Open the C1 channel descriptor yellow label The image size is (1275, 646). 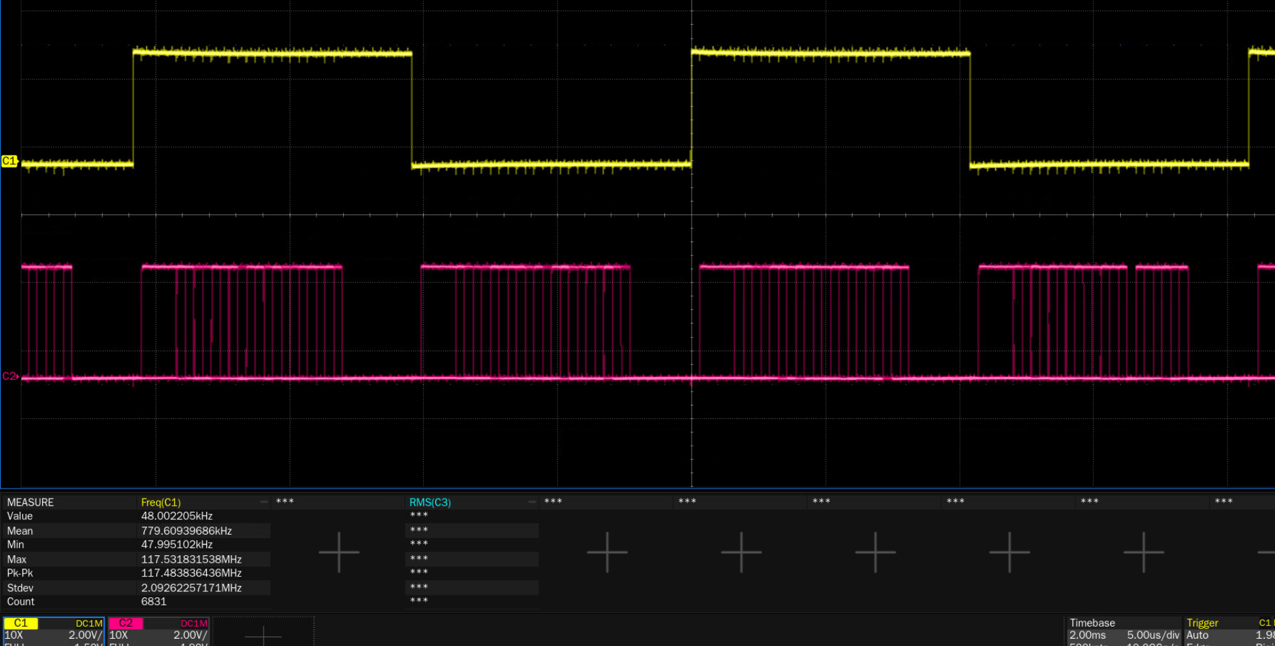(x=21, y=623)
